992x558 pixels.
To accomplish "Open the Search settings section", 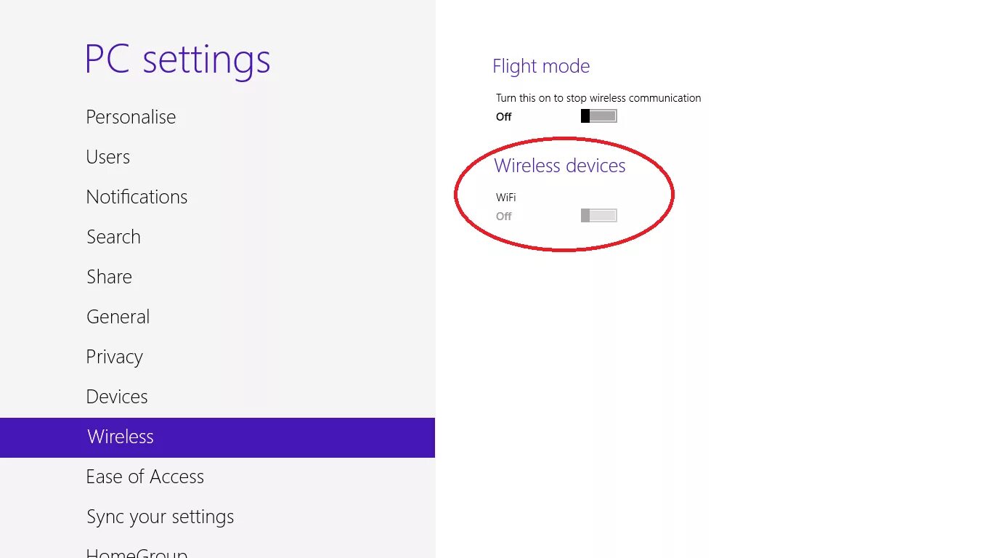I will pyautogui.click(x=113, y=237).
